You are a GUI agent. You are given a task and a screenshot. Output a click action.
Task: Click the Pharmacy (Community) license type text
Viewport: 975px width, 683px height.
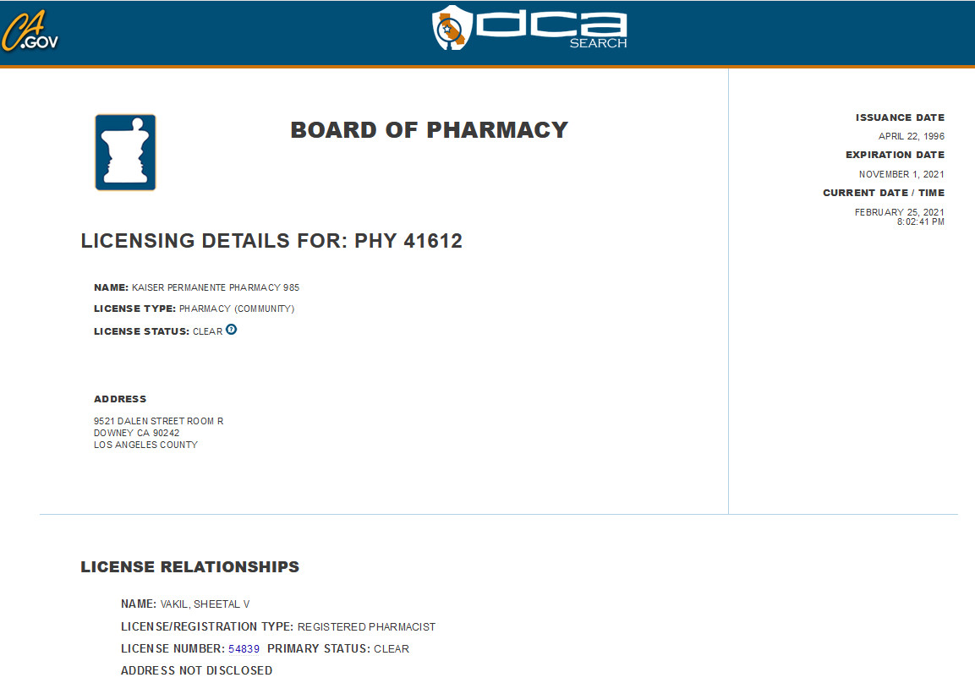click(x=237, y=309)
